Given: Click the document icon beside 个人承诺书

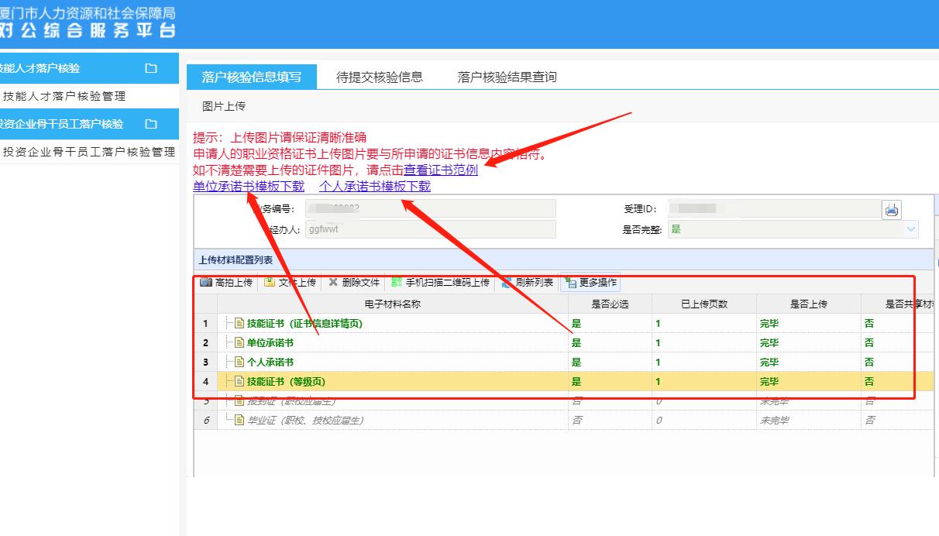Looking at the screenshot, I should pos(238,361).
